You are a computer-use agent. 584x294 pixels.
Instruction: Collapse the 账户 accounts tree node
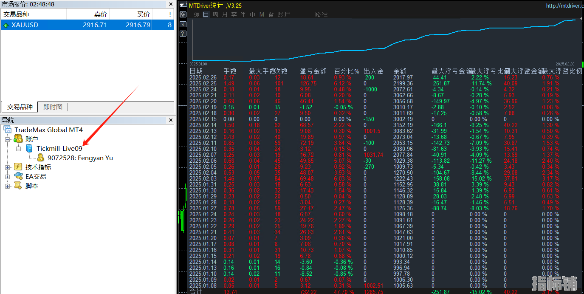[7, 139]
